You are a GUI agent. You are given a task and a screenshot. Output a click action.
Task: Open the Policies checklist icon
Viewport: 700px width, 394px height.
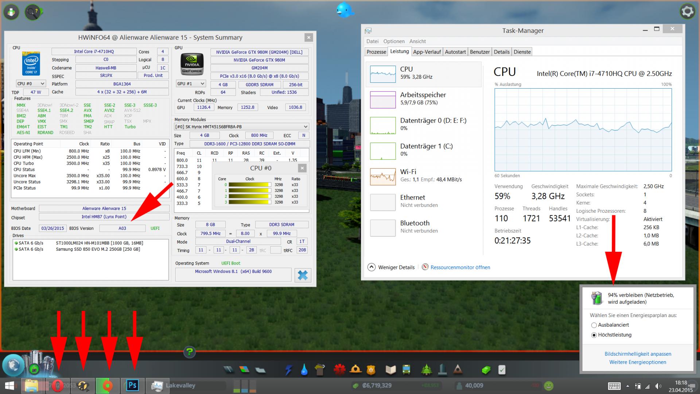[x=502, y=370]
